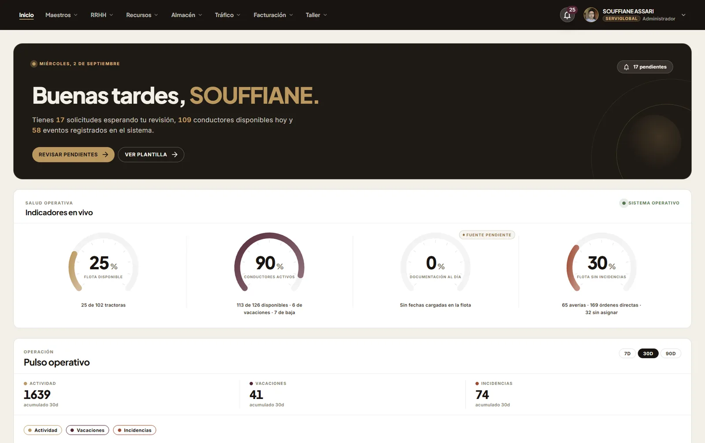Click the Incidencias 74 total
705x443 pixels.
(x=482, y=395)
